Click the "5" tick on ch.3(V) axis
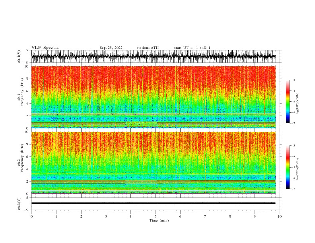Image resolution: width=315 pixels, height=243 pixels. 27,198
